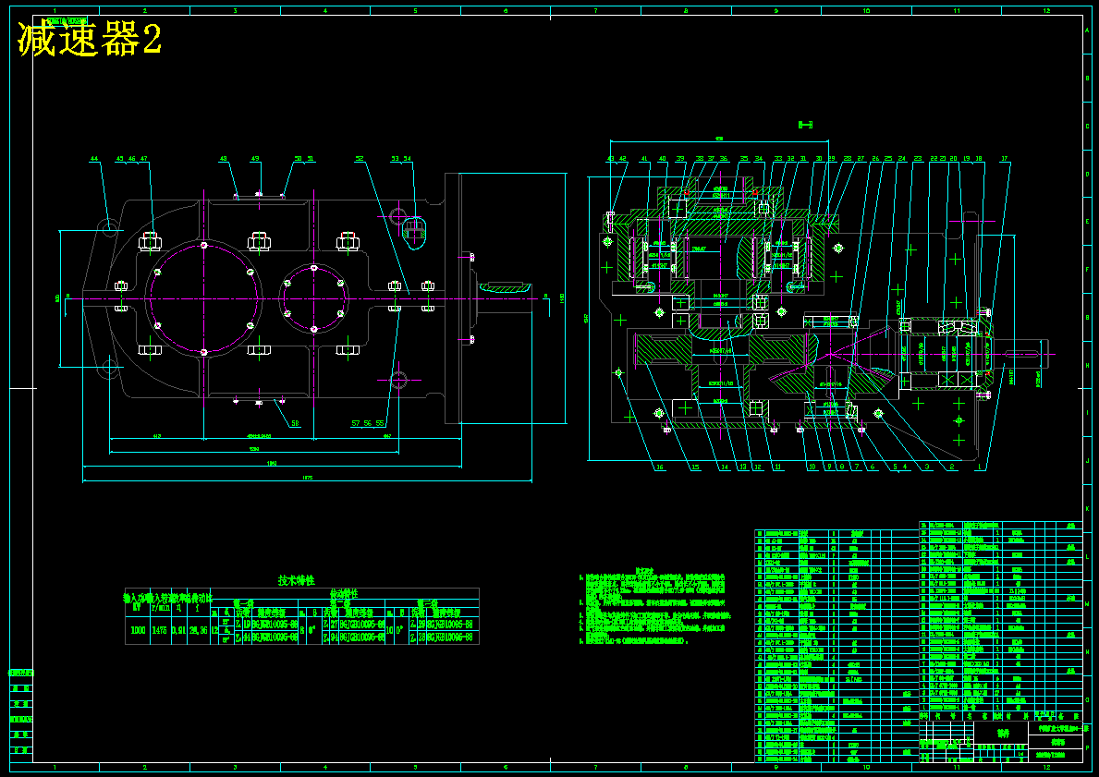Select part callout number 52
1099x777 pixels.
360,159
